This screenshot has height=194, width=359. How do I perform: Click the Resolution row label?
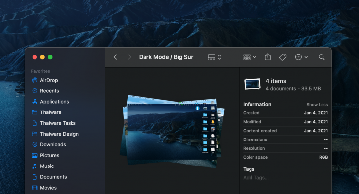pos(254,148)
